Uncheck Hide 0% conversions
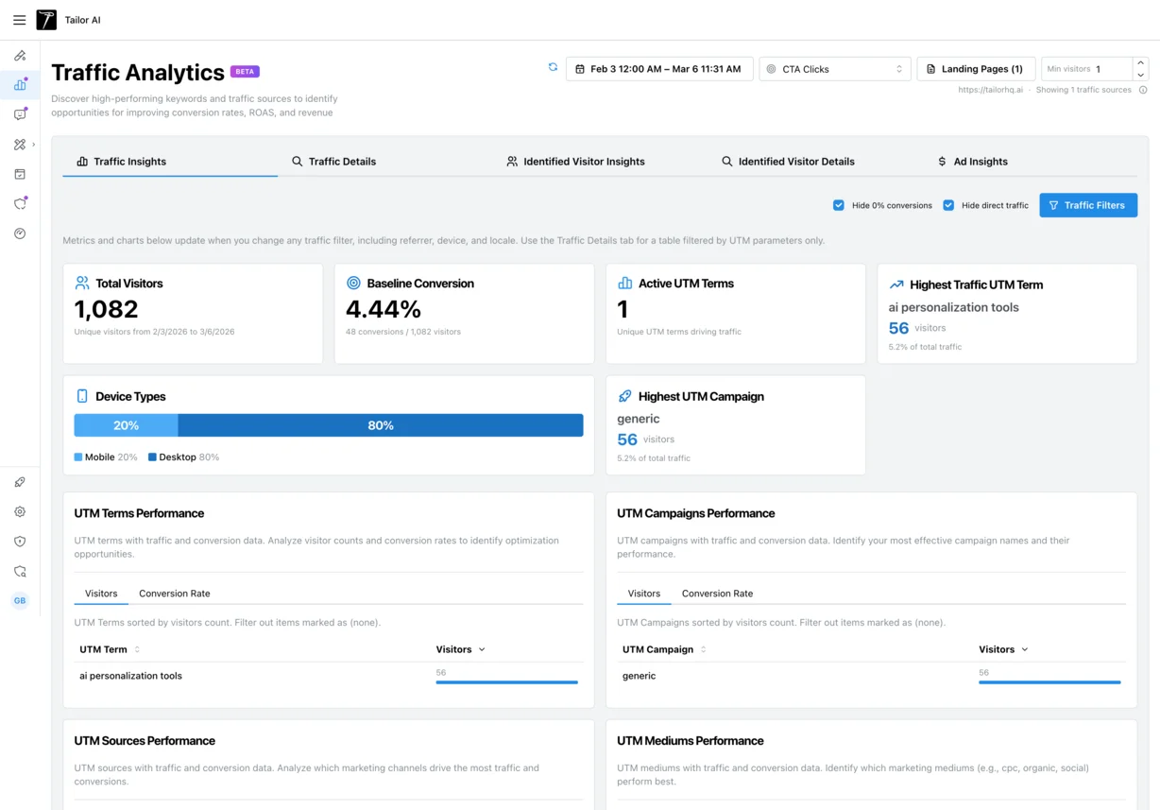The image size is (1160, 810). click(838, 205)
